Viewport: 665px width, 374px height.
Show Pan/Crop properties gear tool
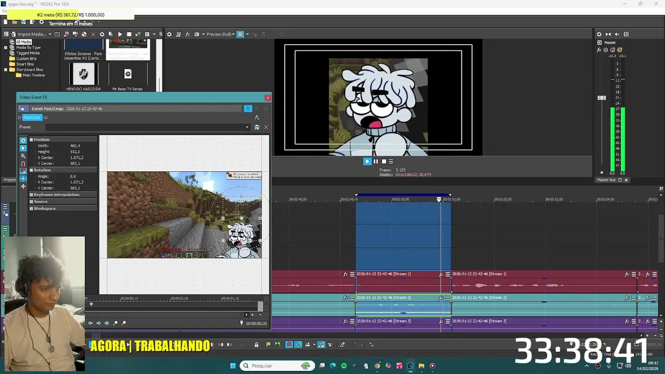[x=23, y=140]
